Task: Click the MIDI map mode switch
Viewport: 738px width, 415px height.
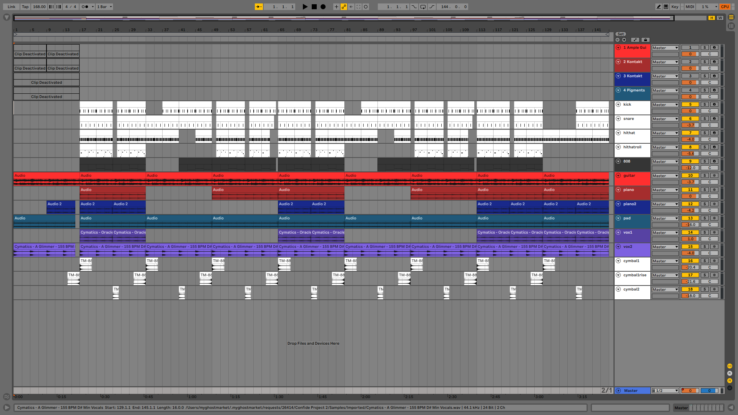Action: pos(690,7)
